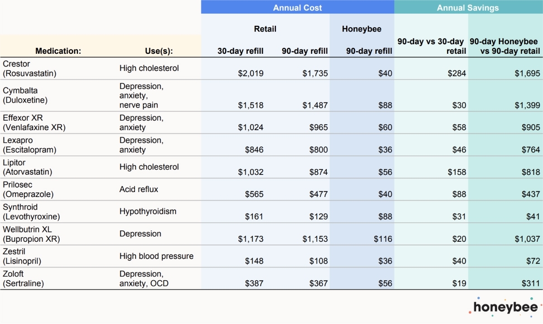Image resolution: width=543 pixels, height=324 pixels.
Task: Click the $2,019 Crestor cost cell
Action: pos(251,73)
